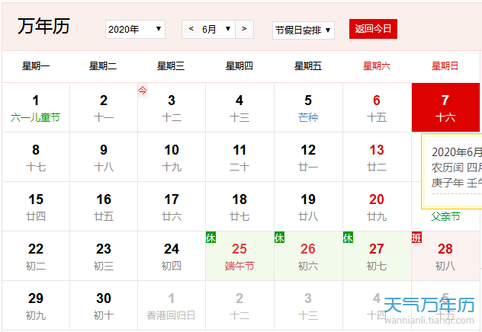The height and width of the screenshot is (332, 482).
Task: Select June 3 marked 今
Action: (172, 107)
